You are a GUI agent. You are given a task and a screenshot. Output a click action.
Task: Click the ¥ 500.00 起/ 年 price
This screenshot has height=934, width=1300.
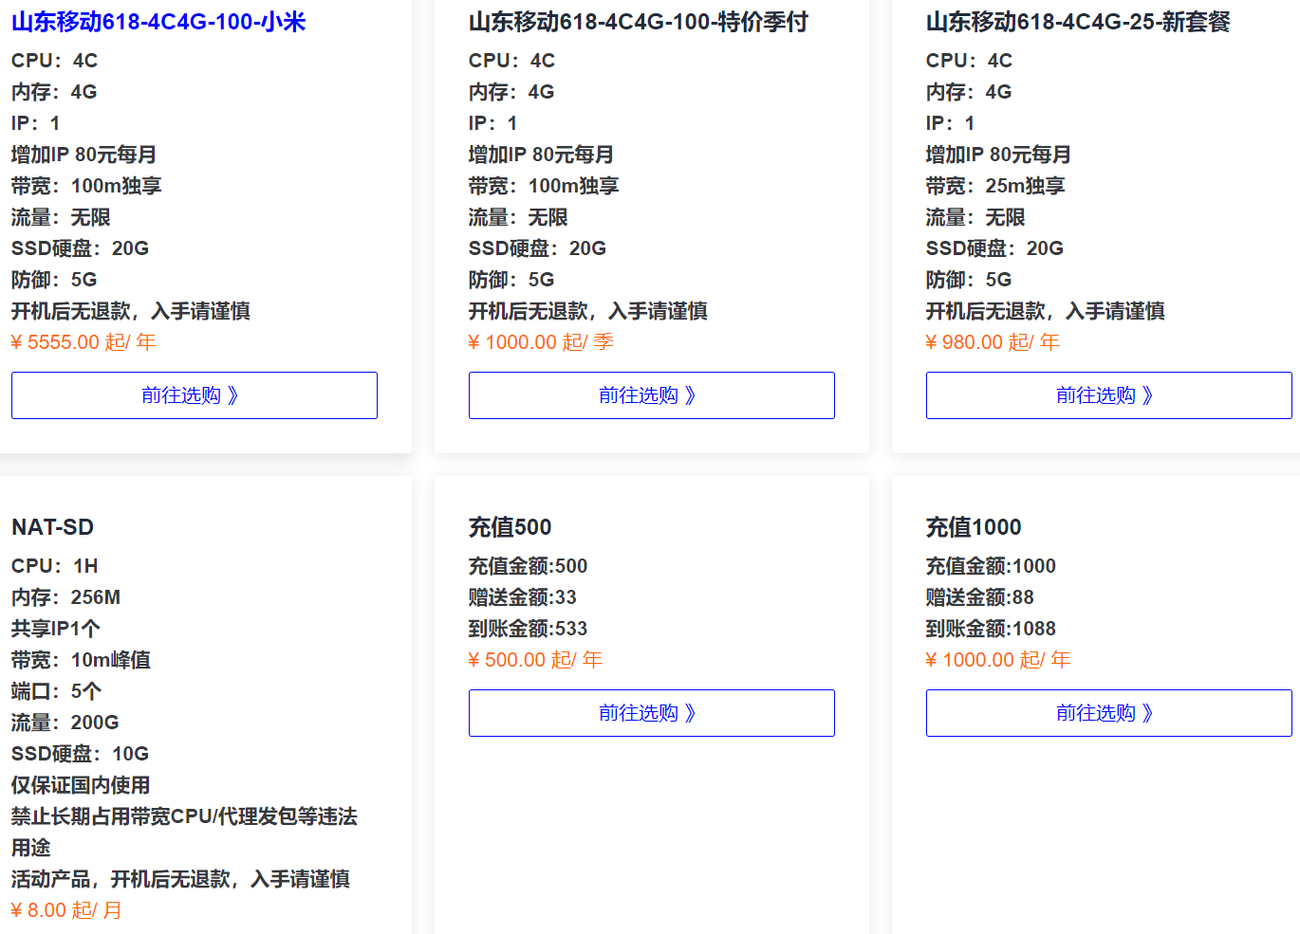coord(535,660)
